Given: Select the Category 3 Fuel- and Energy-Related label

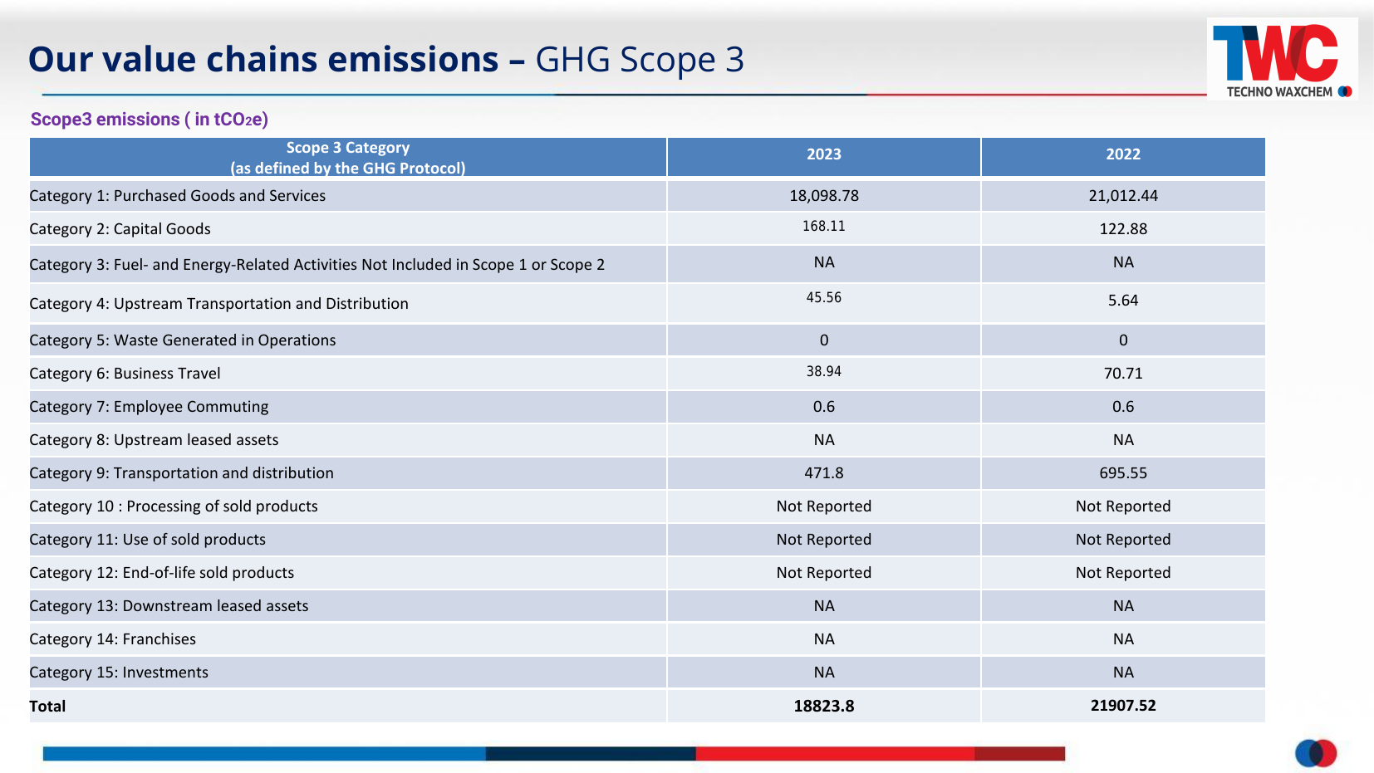Looking at the screenshot, I should (x=317, y=265).
